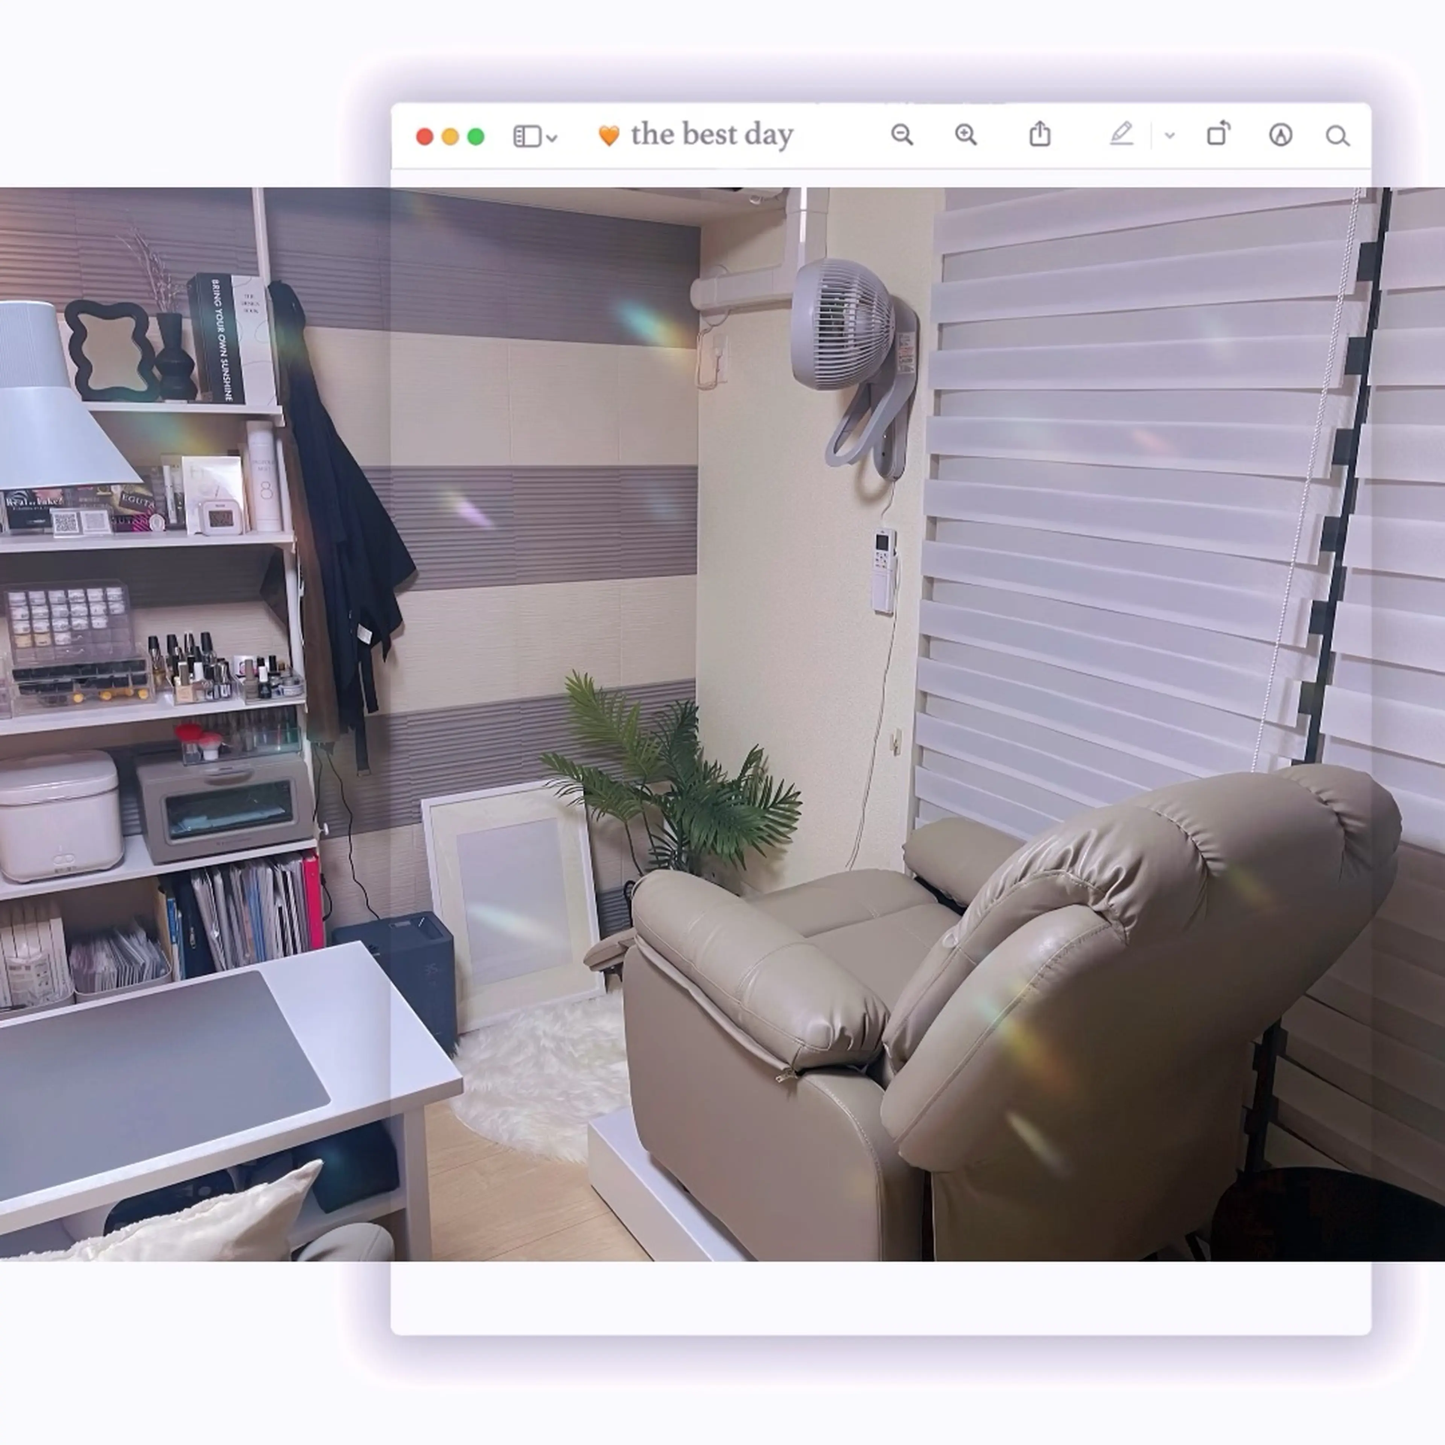Select the highlight pen tool
The width and height of the screenshot is (1445, 1445).
[1121, 135]
